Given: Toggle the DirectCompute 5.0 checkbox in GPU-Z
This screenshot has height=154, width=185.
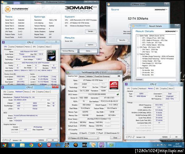Looking at the screenshot, I should 105,133.
